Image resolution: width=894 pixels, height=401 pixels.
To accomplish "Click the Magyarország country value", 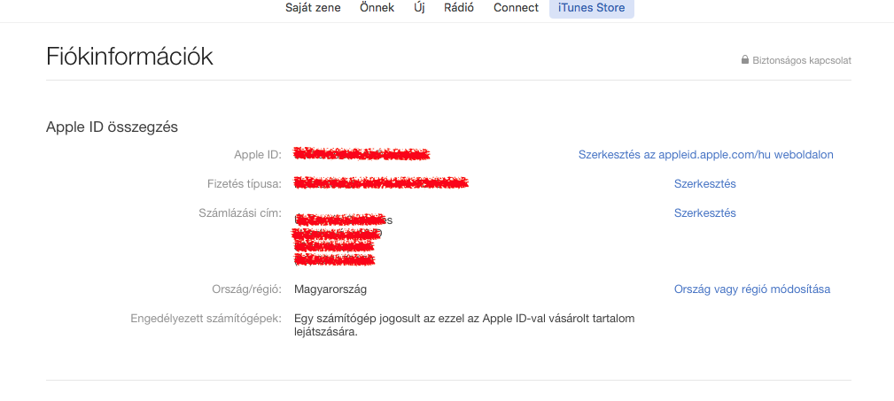I will [x=330, y=289].
